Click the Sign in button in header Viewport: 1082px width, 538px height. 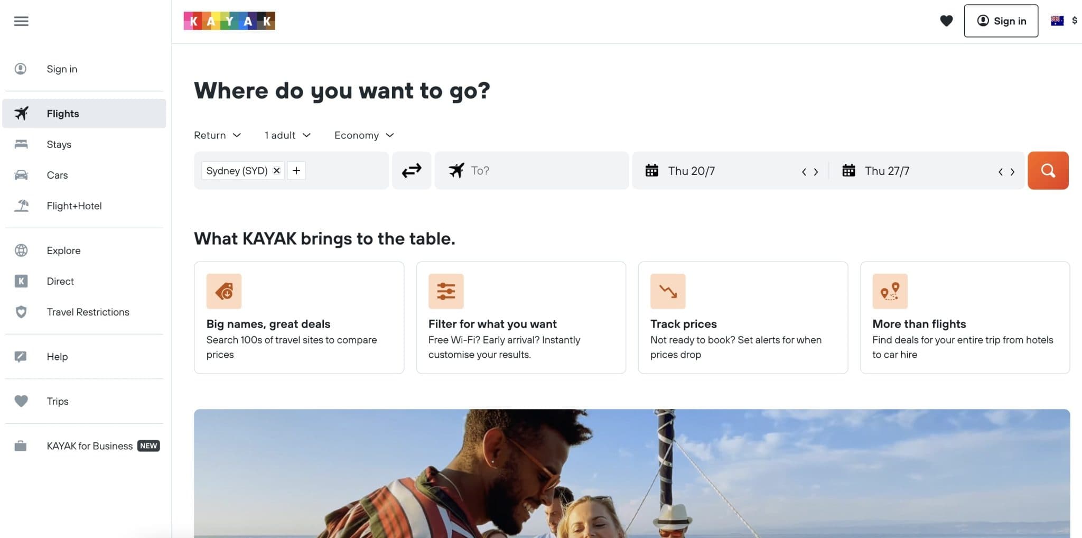[x=1001, y=21]
